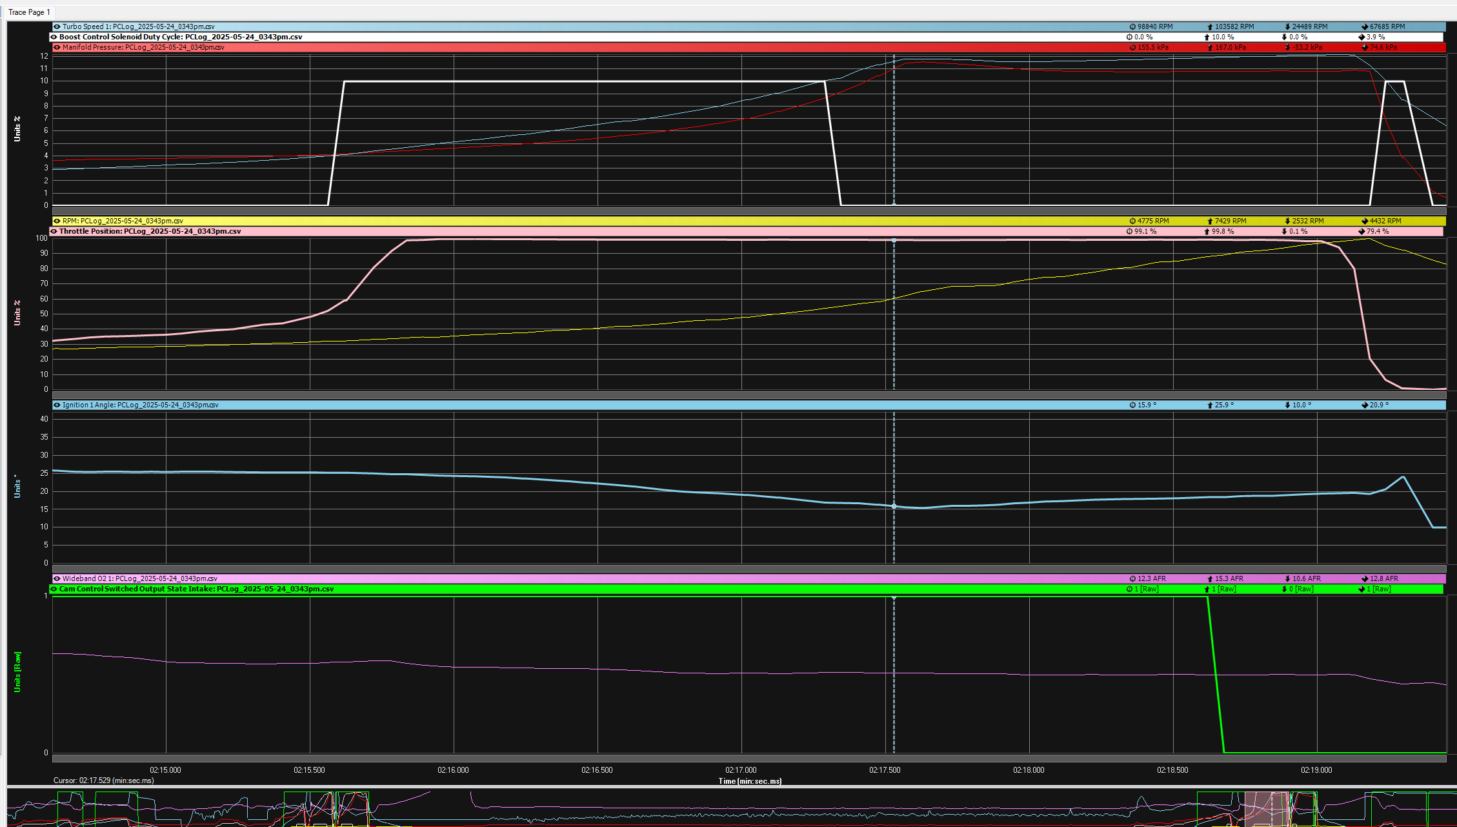Click max up-arrow icon in Manifold Pressure row
1457x827 pixels.
pyautogui.click(x=1210, y=47)
